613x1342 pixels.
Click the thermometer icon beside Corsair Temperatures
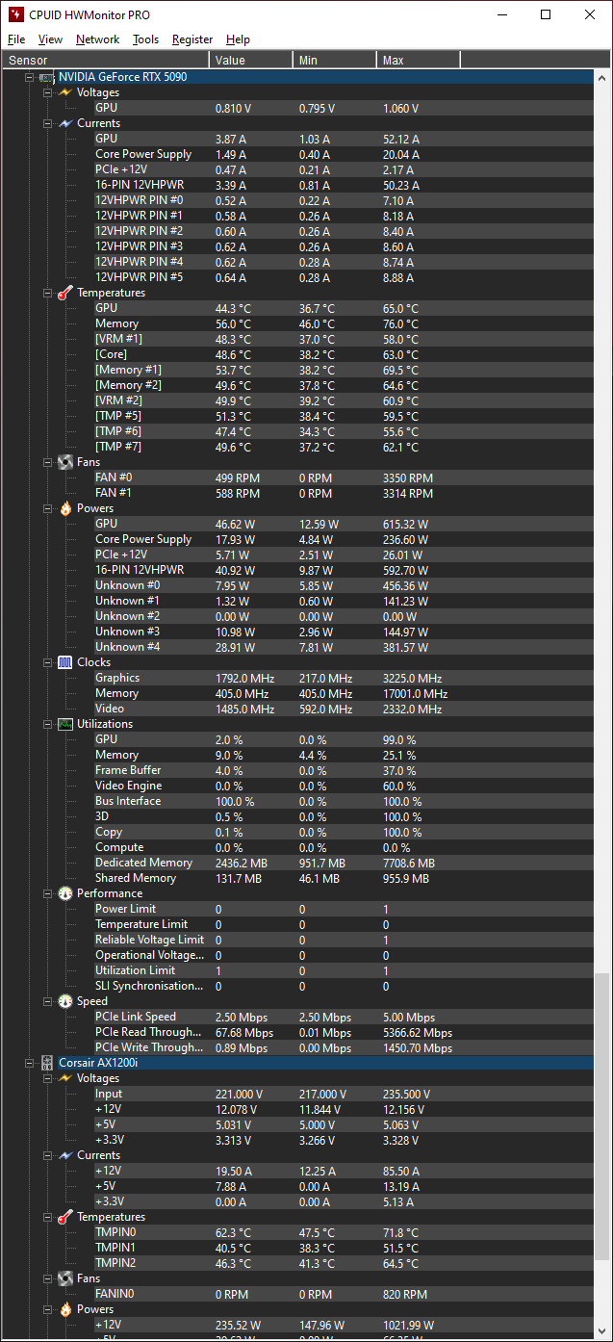point(65,1217)
